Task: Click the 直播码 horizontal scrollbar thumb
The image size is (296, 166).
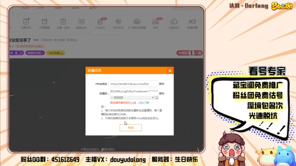Action: click(118, 97)
